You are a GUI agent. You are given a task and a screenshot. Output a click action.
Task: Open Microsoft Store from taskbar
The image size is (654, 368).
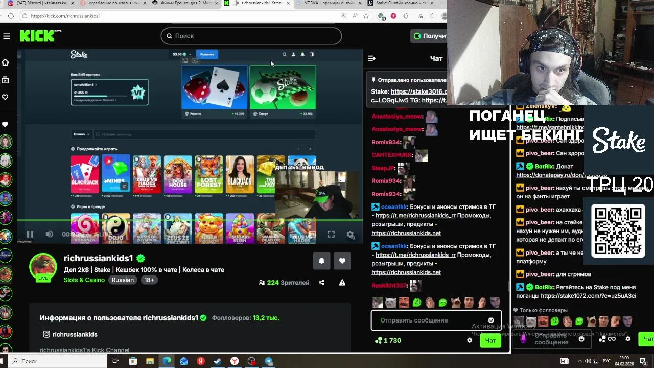(x=133, y=361)
